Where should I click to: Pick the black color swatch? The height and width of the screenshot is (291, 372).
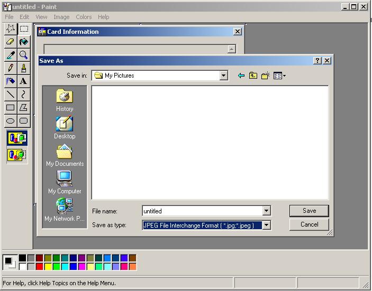(x=23, y=258)
